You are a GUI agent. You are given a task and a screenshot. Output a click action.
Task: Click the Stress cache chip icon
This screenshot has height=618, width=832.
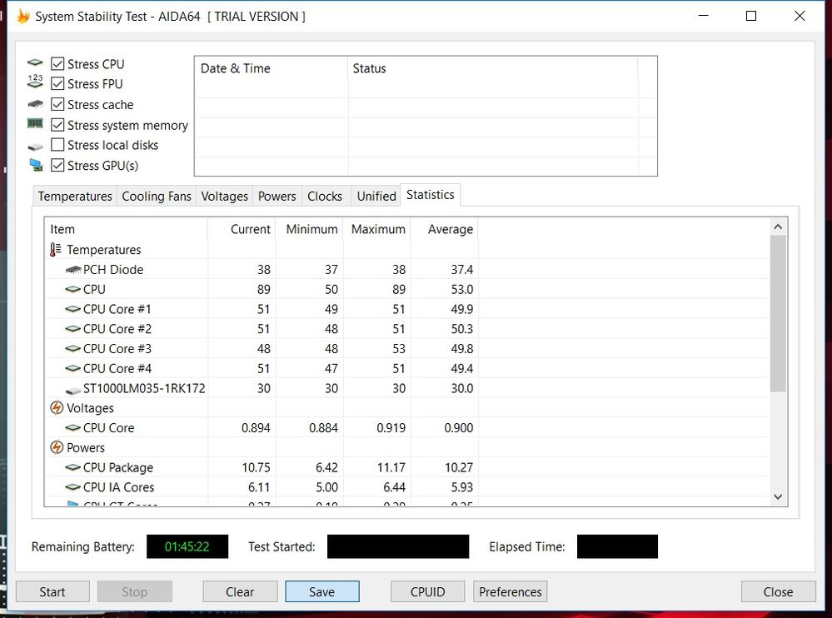click(x=35, y=104)
